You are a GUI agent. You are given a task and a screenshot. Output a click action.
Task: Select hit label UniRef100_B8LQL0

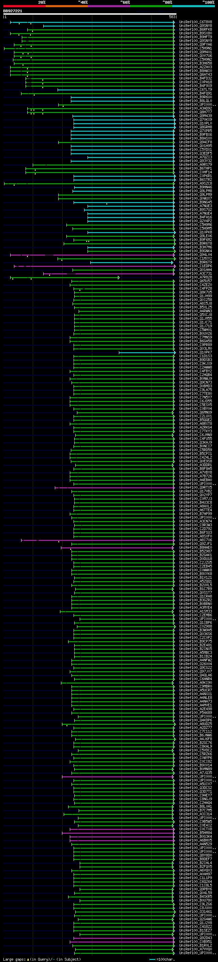[196, 101]
